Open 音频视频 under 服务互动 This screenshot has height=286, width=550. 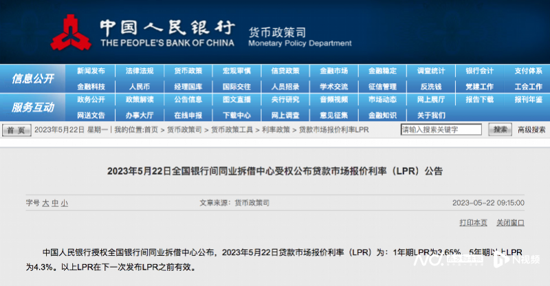(334, 100)
